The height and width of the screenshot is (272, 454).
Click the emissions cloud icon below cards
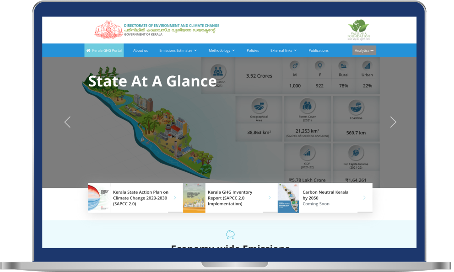[x=230, y=235]
